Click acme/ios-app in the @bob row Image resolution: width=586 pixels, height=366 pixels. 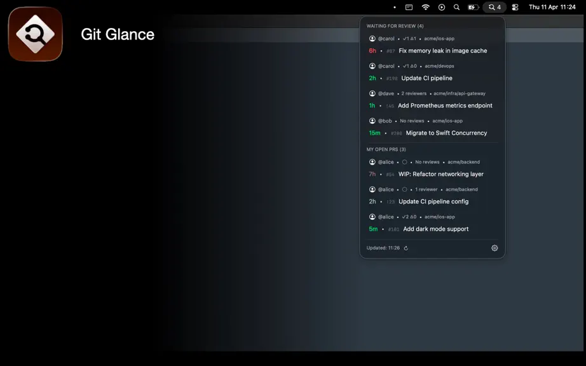click(x=447, y=121)
